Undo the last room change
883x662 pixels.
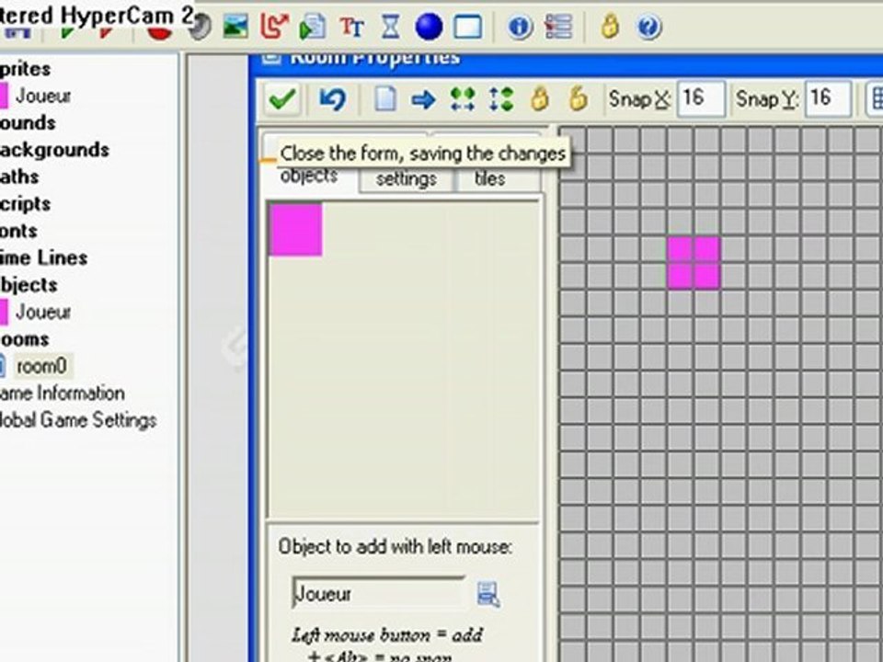pos(332,99)
